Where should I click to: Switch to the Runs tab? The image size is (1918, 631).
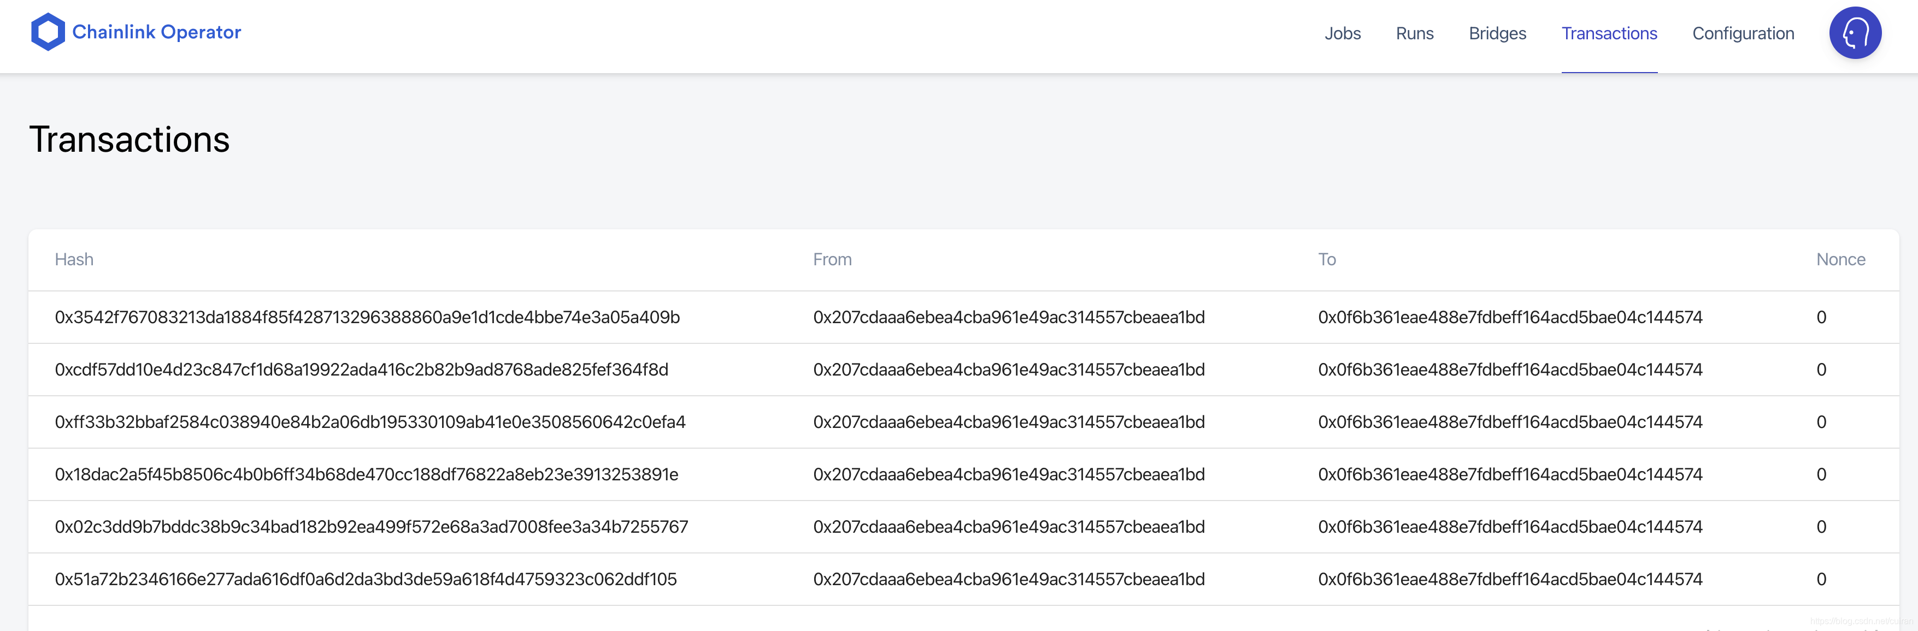[x=1414, y=33]
